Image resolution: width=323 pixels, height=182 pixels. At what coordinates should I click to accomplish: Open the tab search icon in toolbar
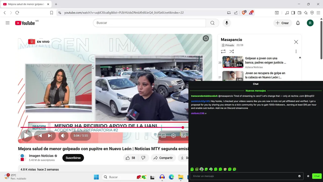click(x=277, y=13)
